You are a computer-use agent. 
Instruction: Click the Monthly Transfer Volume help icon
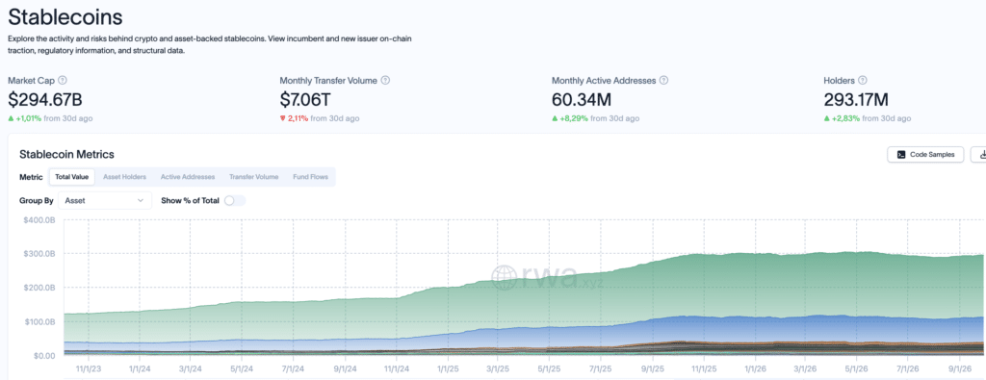385,81
